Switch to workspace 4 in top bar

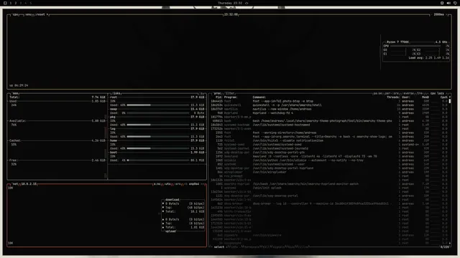coord(26,3)
